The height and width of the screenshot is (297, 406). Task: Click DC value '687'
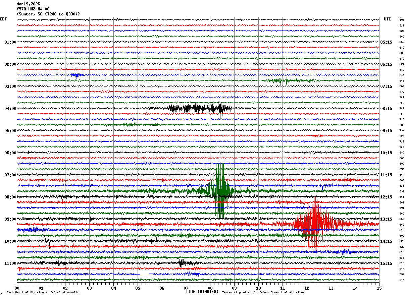tap(402, 153)
